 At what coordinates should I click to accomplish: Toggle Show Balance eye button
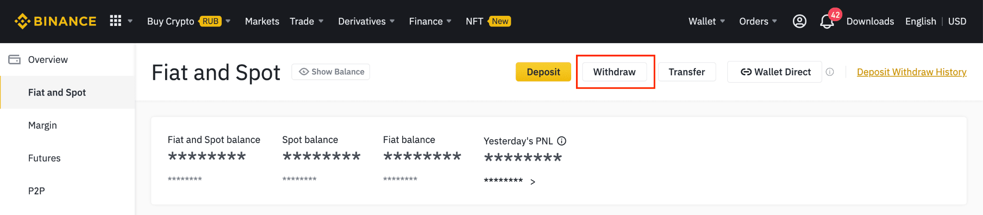(x=331, y=72)
